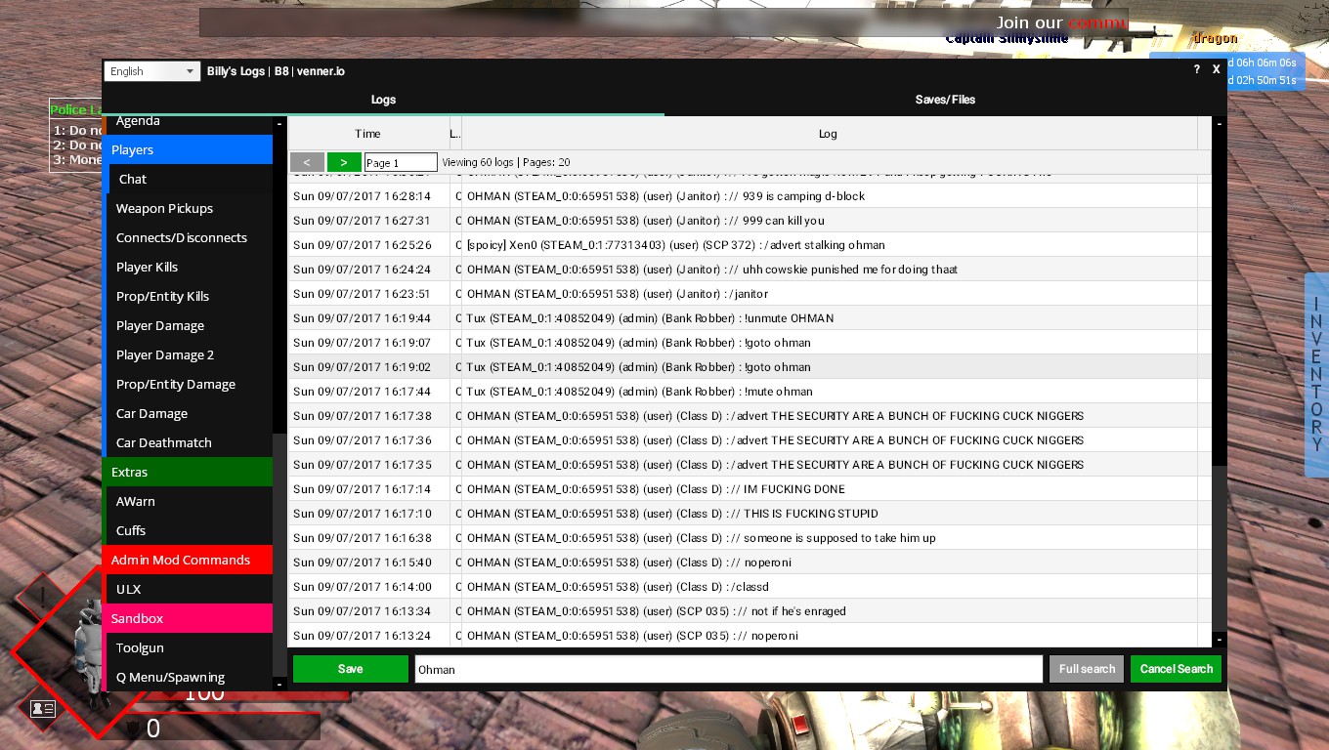1329x750 pixels.
Task: Click sidebar scroll-up arrow
Action: point(279,124)
